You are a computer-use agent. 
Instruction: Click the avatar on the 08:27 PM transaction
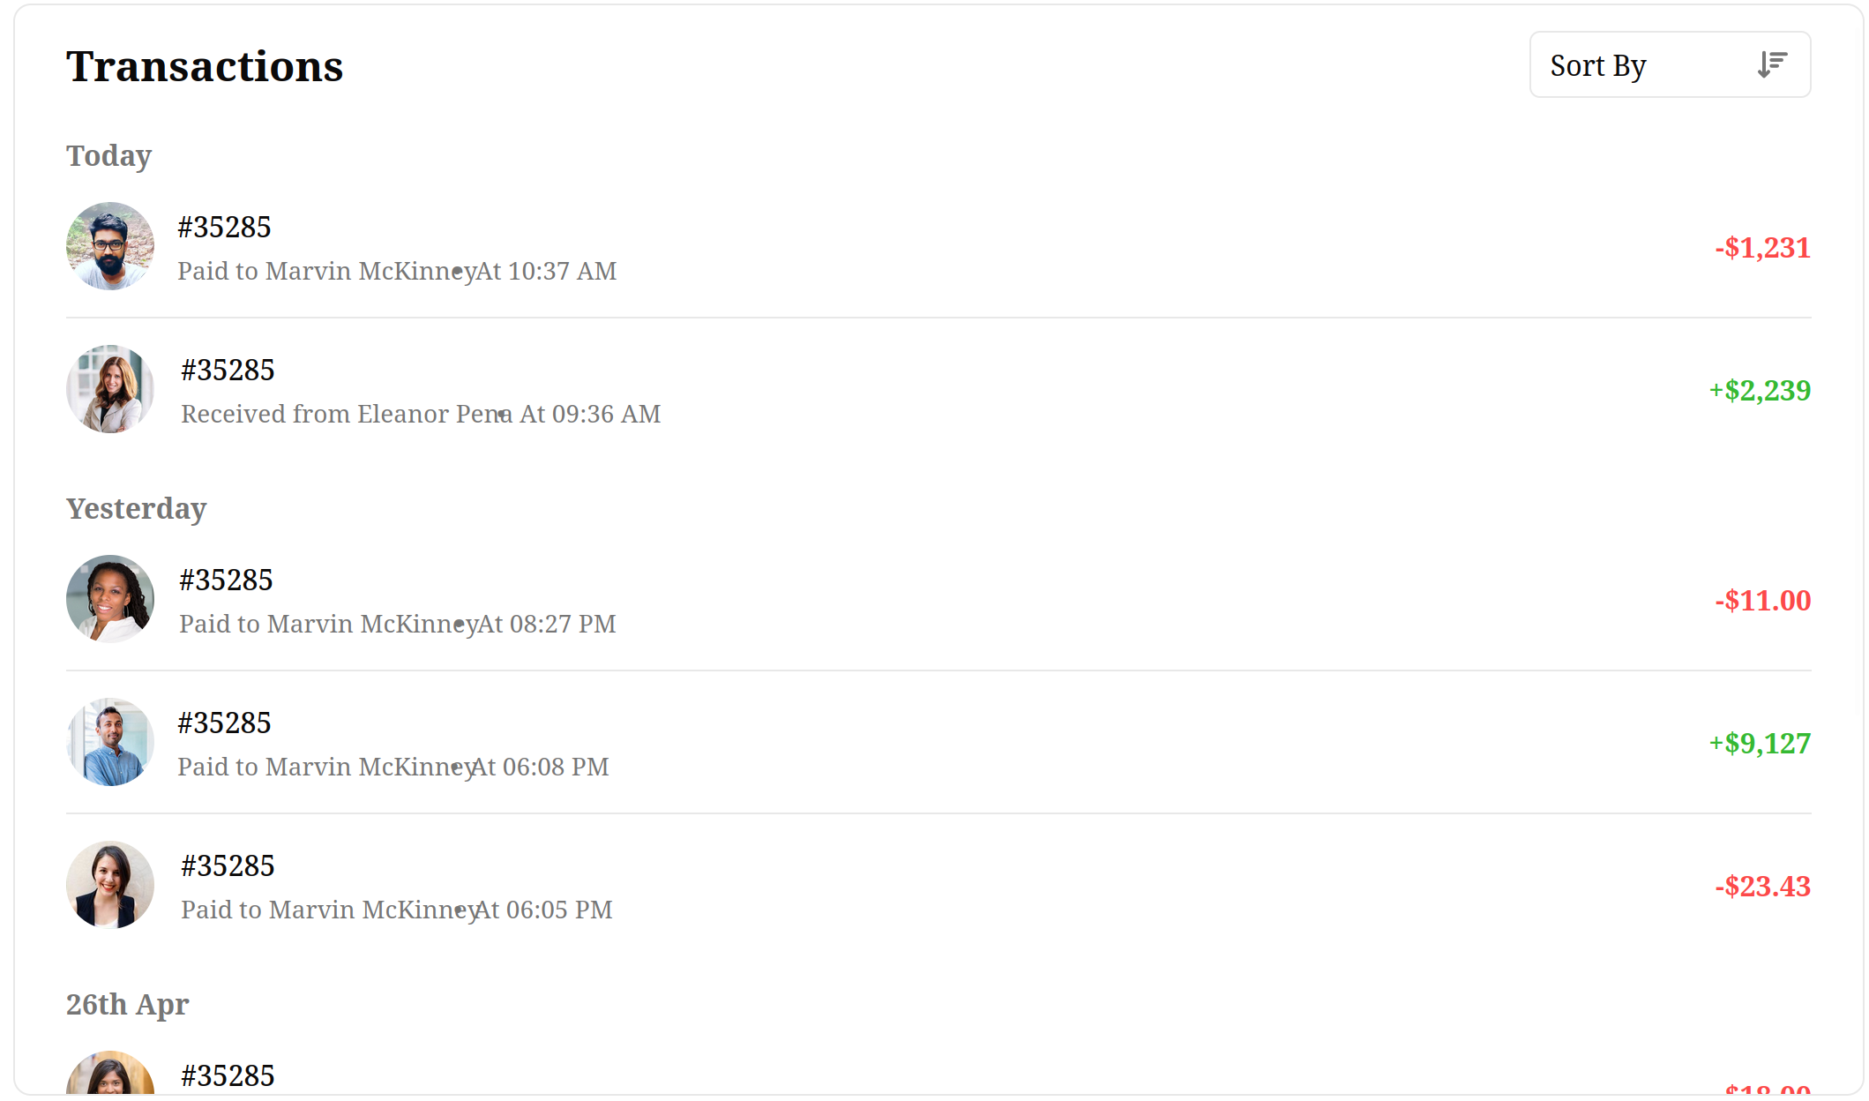[x=110, y=599]
